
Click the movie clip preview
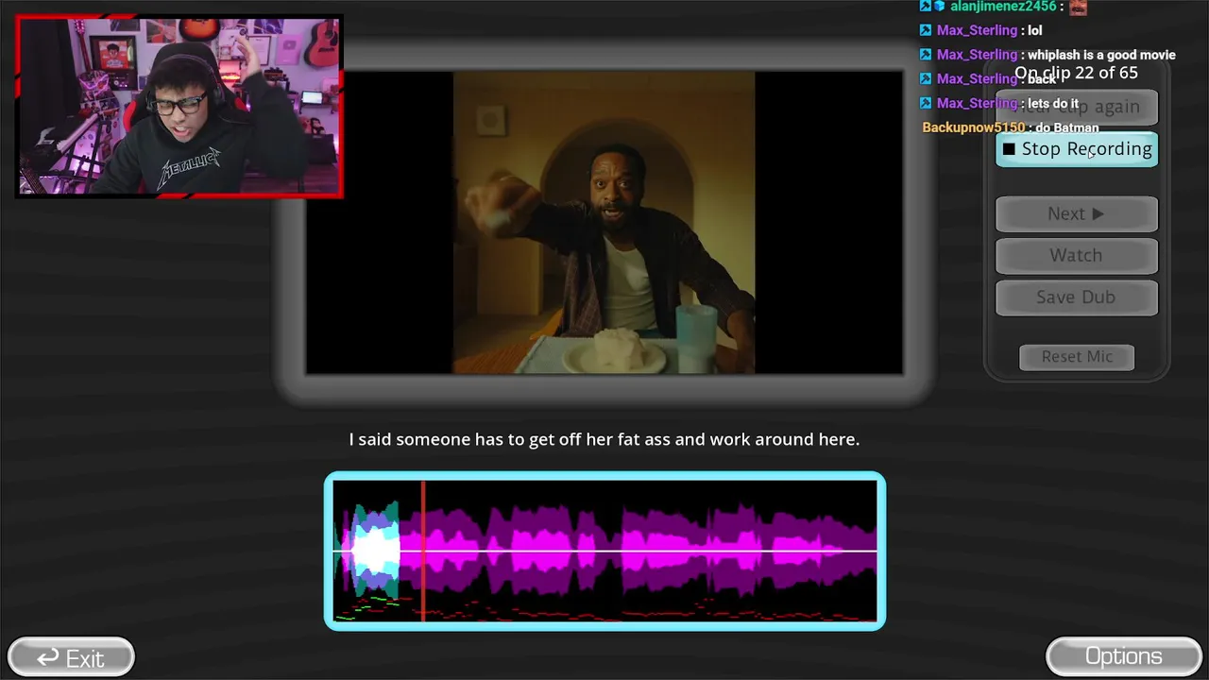(604, 222)
